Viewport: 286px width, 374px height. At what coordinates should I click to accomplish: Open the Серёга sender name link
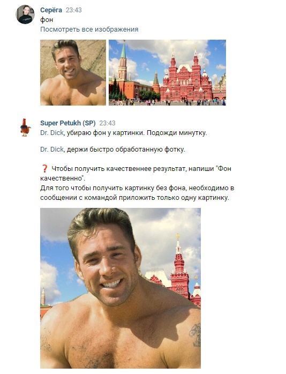pyautogui.click(x=51, y=10)
